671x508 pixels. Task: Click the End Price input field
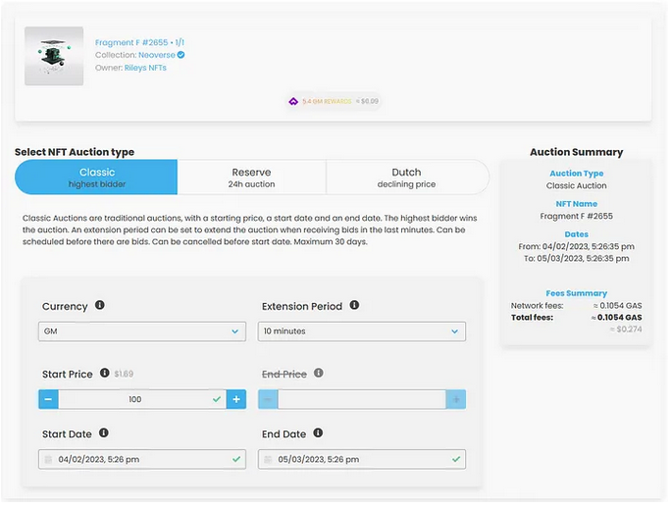[x=362, y=399]
